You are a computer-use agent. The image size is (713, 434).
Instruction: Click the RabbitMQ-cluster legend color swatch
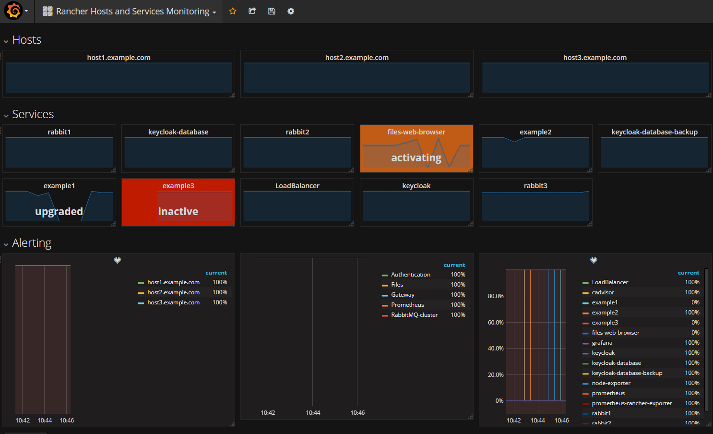coord(385,315)
